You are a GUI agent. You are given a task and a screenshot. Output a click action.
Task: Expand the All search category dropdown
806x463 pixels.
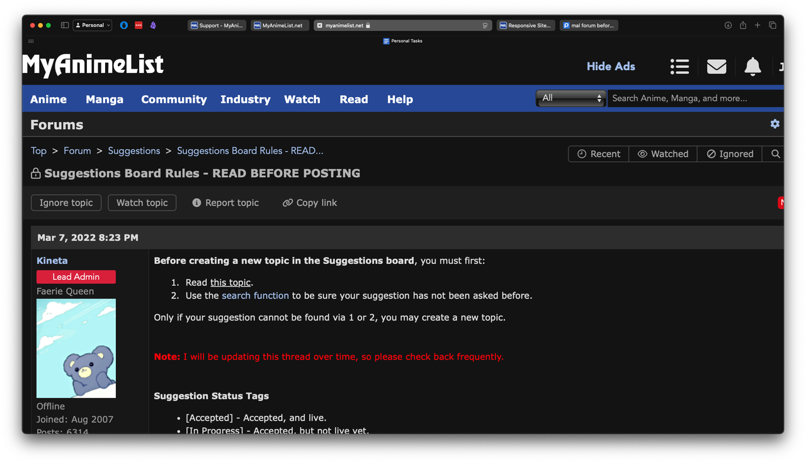click(570, 98)
